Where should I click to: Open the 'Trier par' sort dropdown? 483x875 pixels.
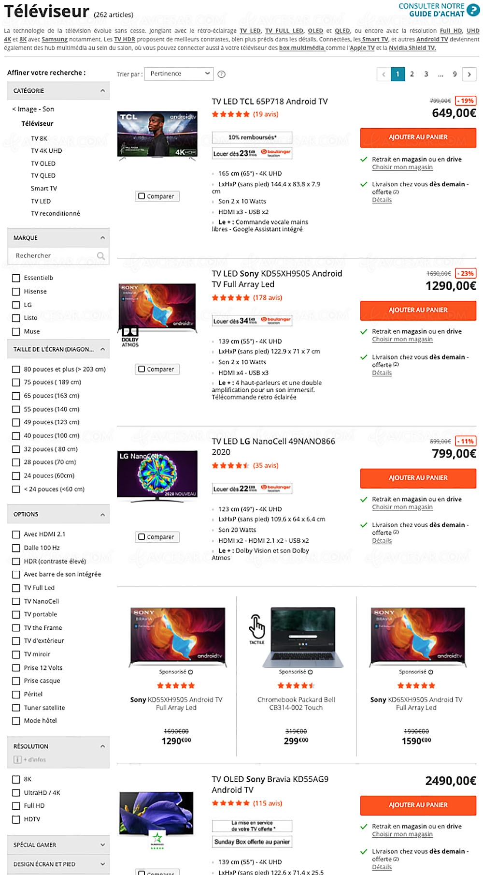(x=179, y=74)
